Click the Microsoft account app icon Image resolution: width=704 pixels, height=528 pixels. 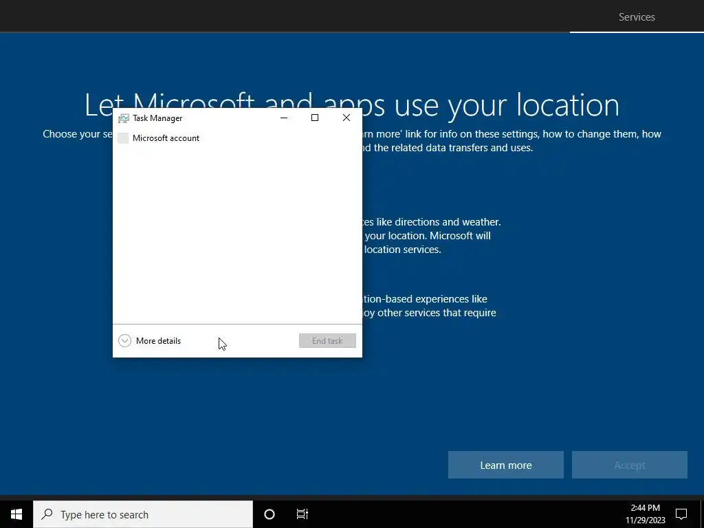pos(123,138)
